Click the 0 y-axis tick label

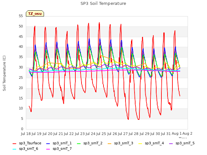click(22, 129)
